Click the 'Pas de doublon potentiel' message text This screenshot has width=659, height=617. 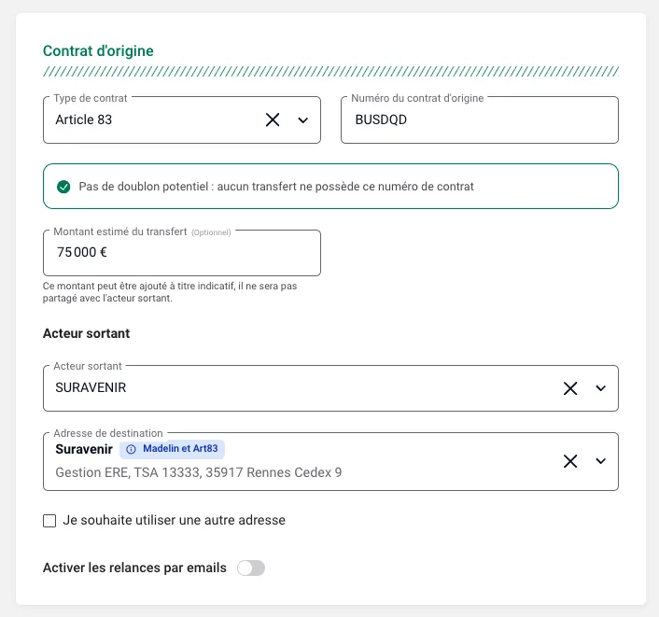(x=276, y=187)
